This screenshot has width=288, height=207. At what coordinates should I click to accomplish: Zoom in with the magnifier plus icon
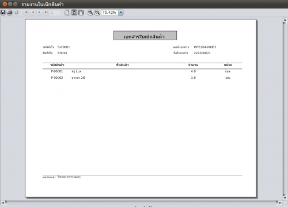90,13
